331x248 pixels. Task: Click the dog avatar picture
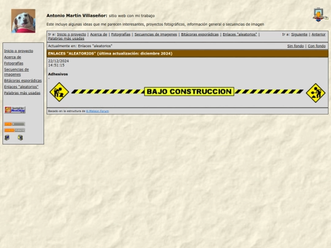23,21
